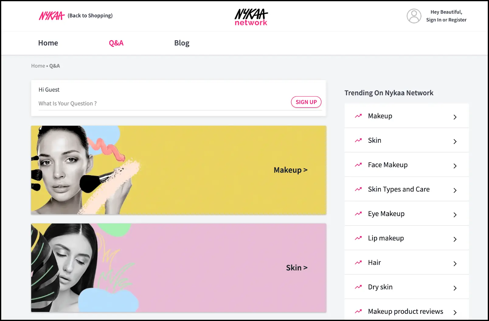
Task: Click the SIGN UP button
Action: (x=306, y=102)
